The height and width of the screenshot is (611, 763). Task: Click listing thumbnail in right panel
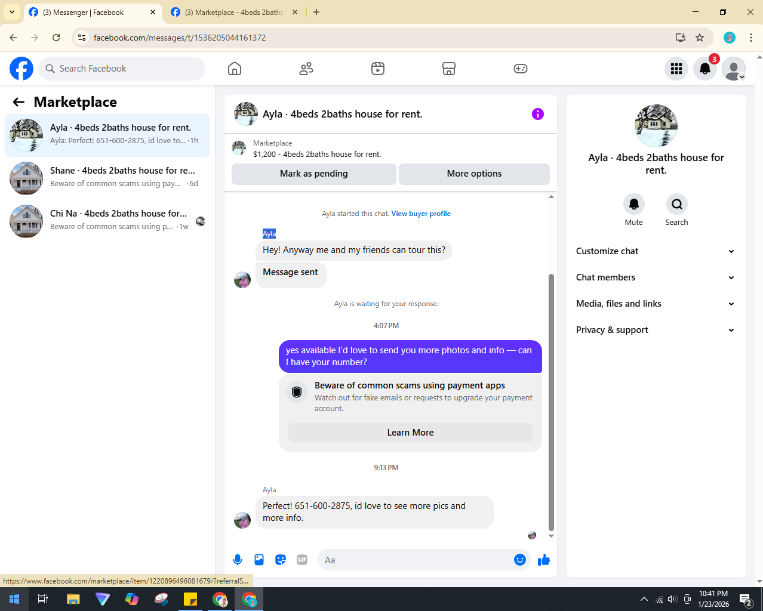pos(656,126)
